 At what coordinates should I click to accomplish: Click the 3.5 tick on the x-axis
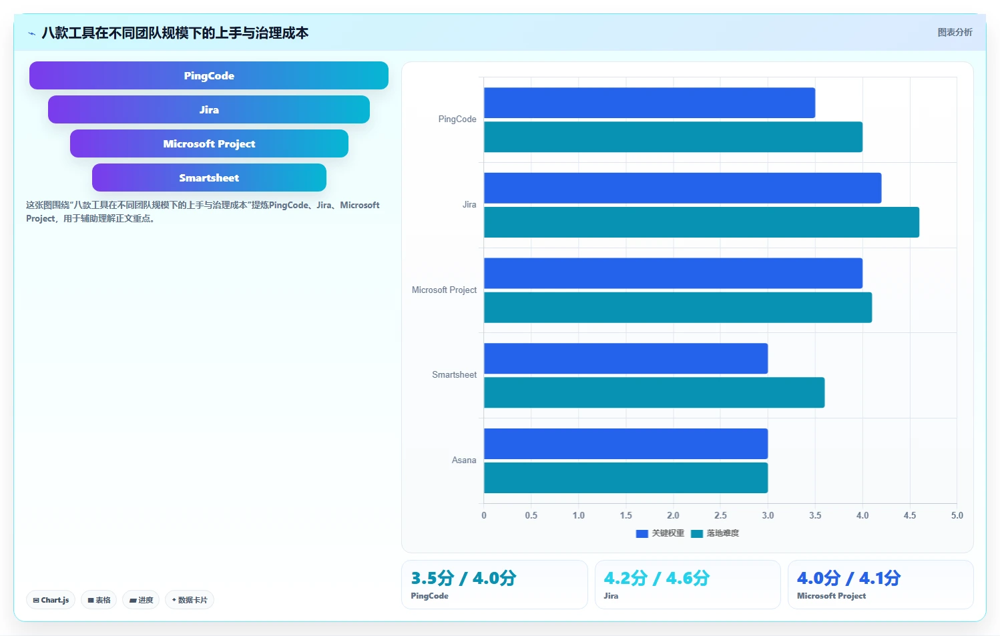coord(815,515)
